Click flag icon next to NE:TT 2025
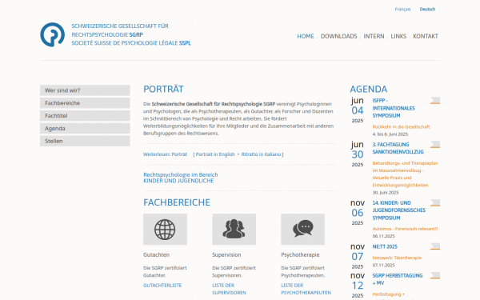This screenshot has height=300, width=480. pyautogui.click(x=435, y=246)
